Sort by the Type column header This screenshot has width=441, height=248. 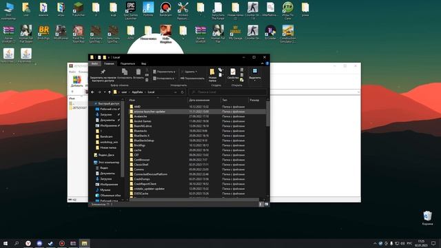(234, 100)
